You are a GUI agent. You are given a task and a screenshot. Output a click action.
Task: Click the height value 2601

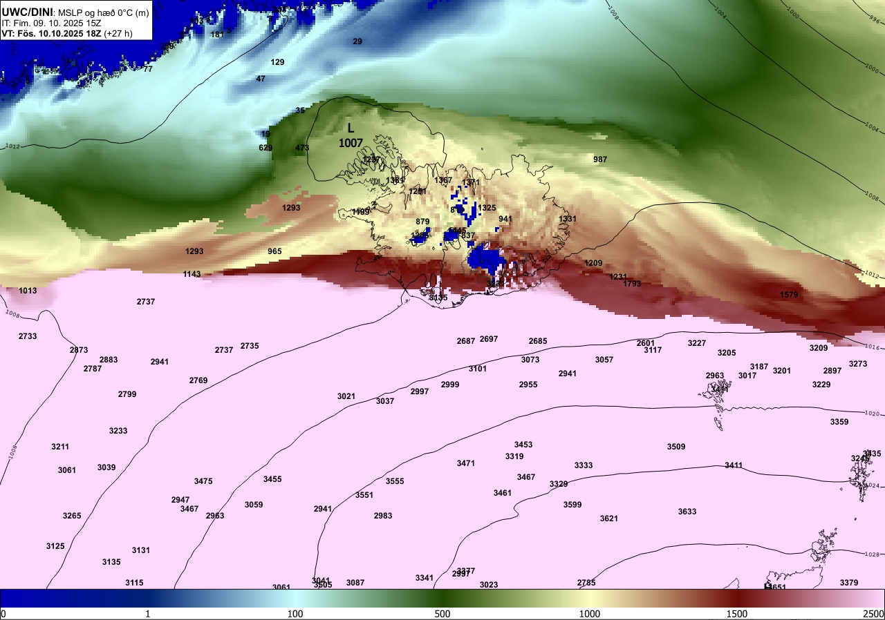pos(646,343)
